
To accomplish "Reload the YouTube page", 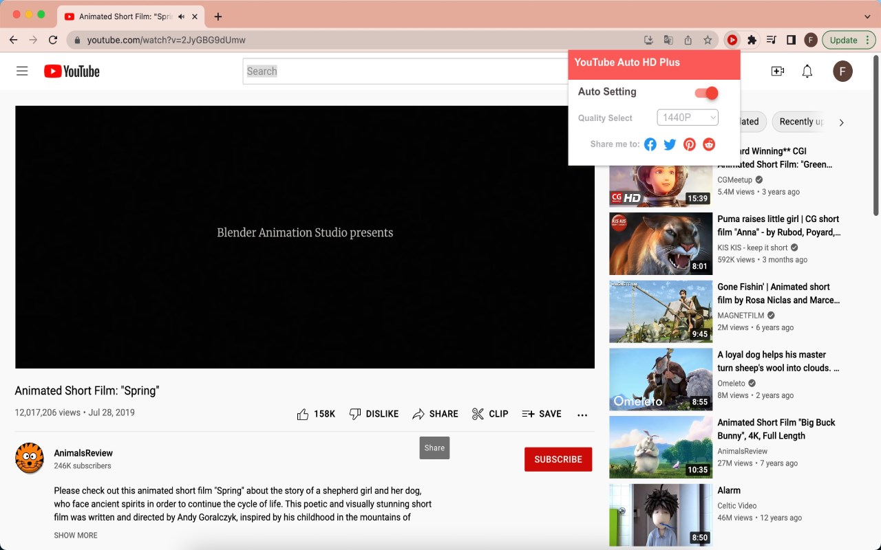I will 53,40.
